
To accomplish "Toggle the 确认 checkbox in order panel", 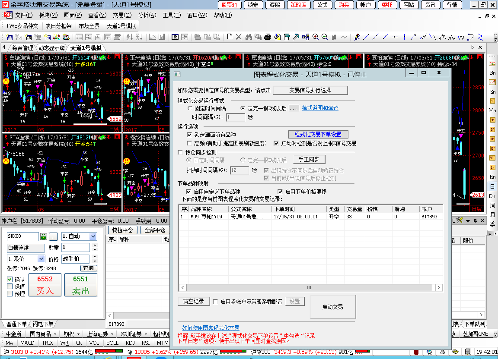I will (10, 280).
